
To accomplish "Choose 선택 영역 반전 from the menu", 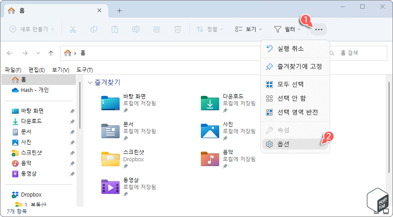I will point(295,112).
